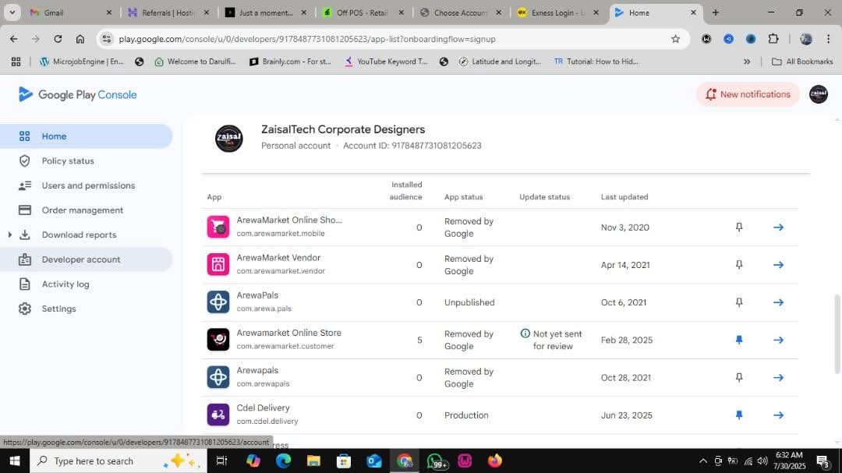The image size is (842, 473).
Task: Unpin the Cdel Delivery app
Action: (x=738, y=415)
